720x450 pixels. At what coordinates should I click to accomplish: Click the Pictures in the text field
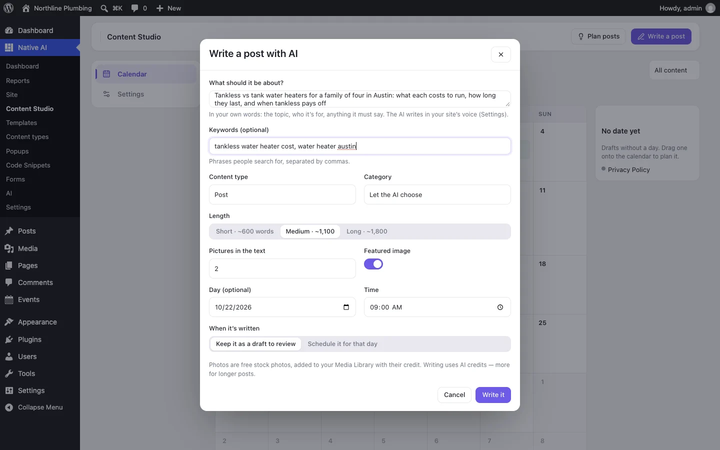(x=282, y=268)
